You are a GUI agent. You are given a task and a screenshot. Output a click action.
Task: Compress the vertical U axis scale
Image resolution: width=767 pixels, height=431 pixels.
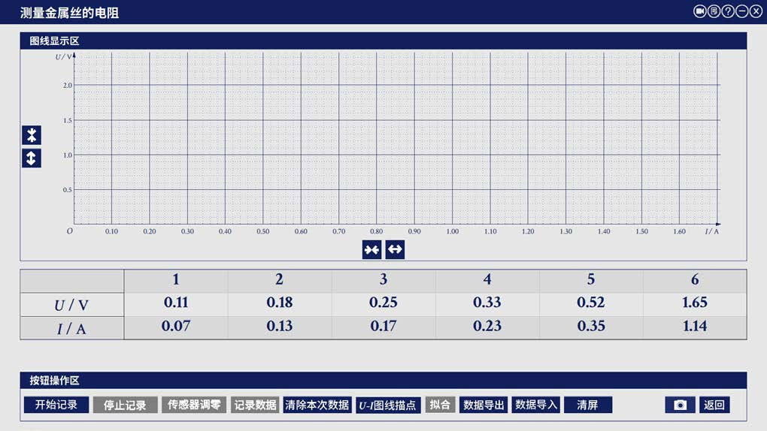tap(32, 135)
